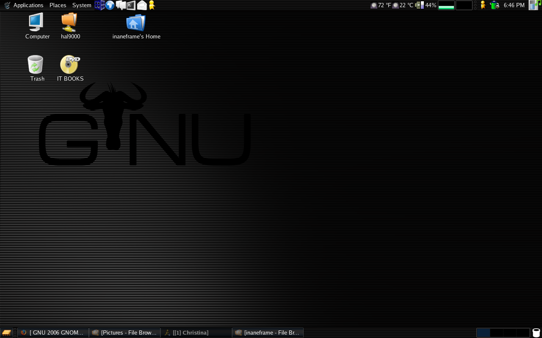Click the trash applet in bottom panel

(536, 333)
